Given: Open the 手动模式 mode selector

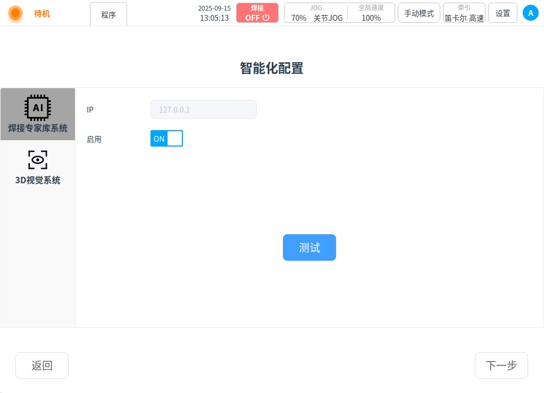Looking at the screenshot, I should 419,13.
